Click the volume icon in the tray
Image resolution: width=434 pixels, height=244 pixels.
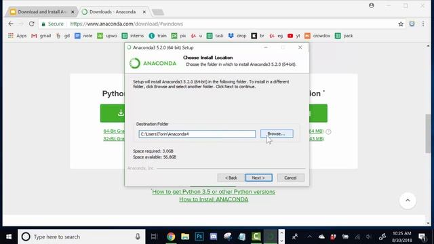tap(369, 237)
